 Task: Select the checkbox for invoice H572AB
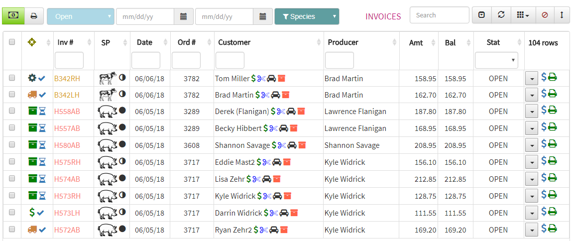[12, 230]
